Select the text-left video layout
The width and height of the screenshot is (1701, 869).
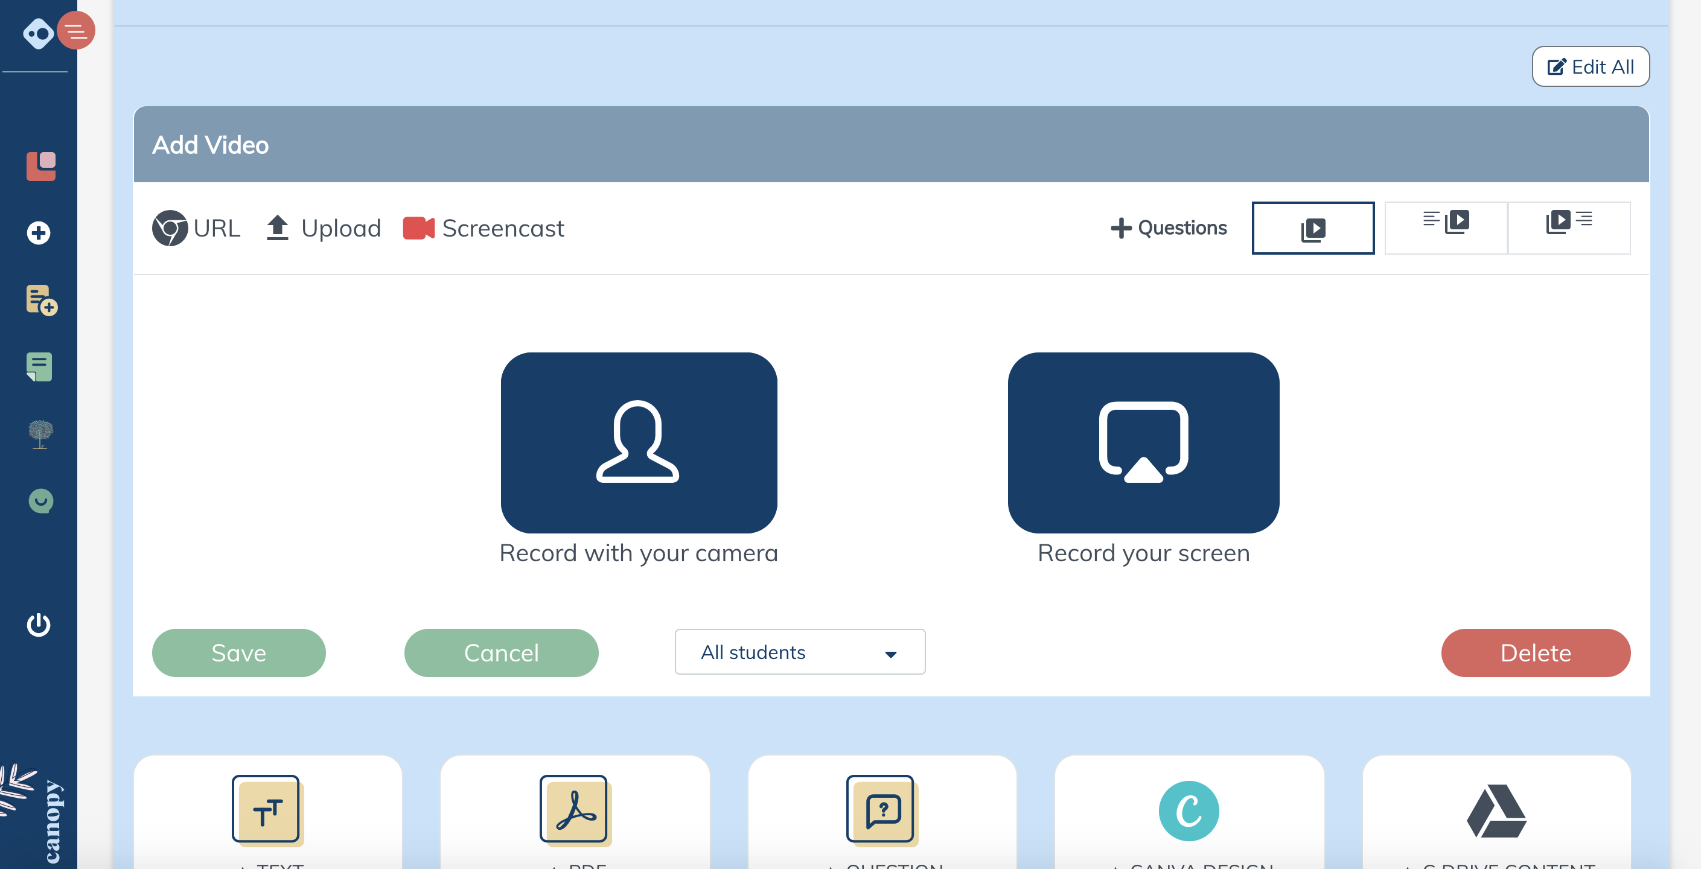(x=1445, y=228)
